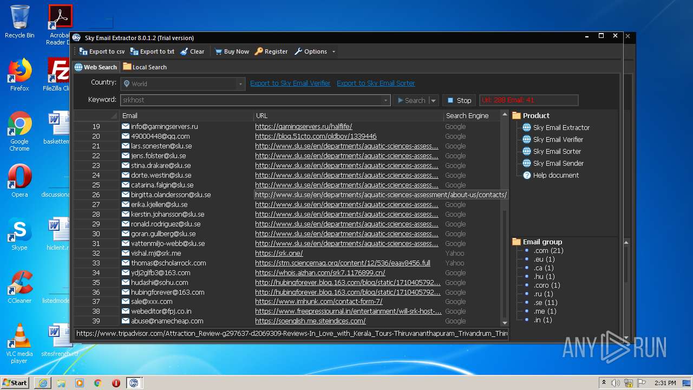693x390 pixels.
Task: Expand the toolbar overflow arrow next to Options
Action: (334, 52)
